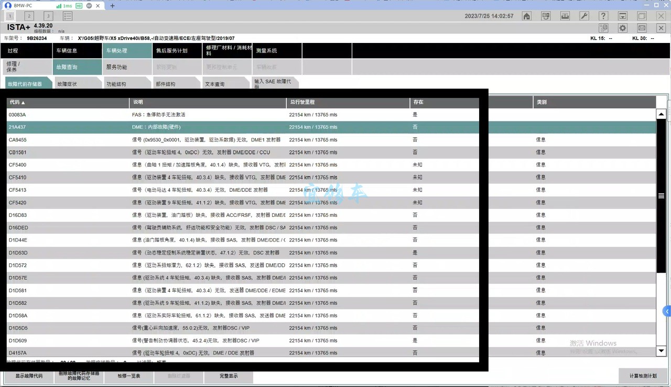Switch to 部件结构 tab
This screenshot has height=387, width=671.
tap(176, 84)
